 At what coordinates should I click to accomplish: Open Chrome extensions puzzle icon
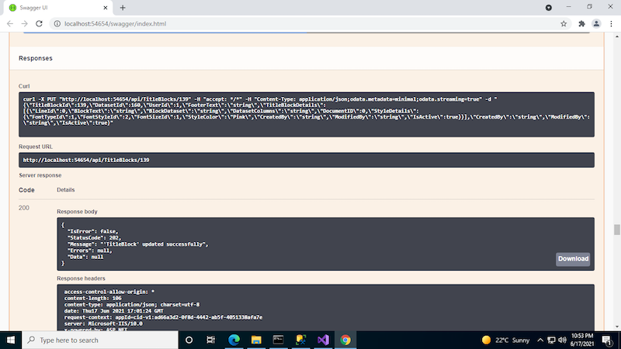pos(581,24)
